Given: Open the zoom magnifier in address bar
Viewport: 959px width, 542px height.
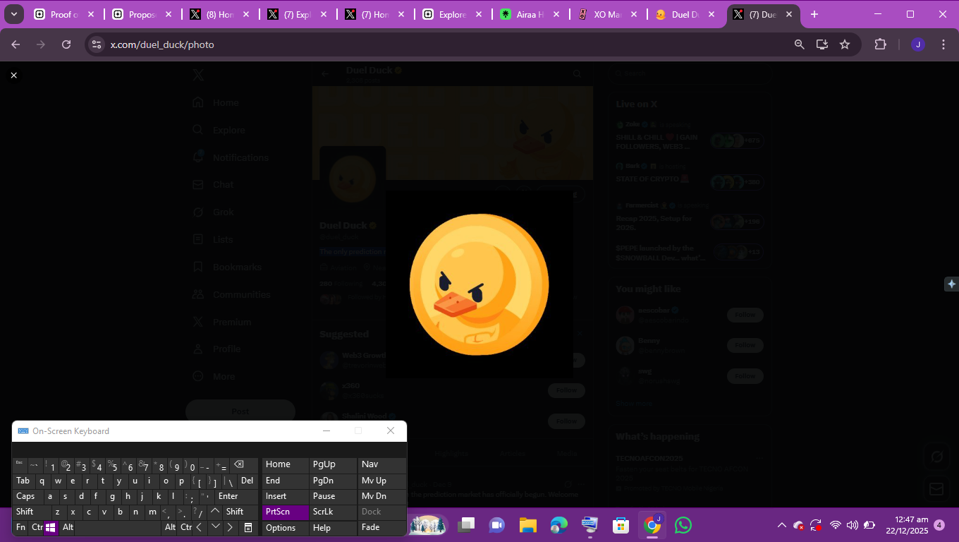Looking at the screenshot, I should pyautogui.click(x=799, y=44).
